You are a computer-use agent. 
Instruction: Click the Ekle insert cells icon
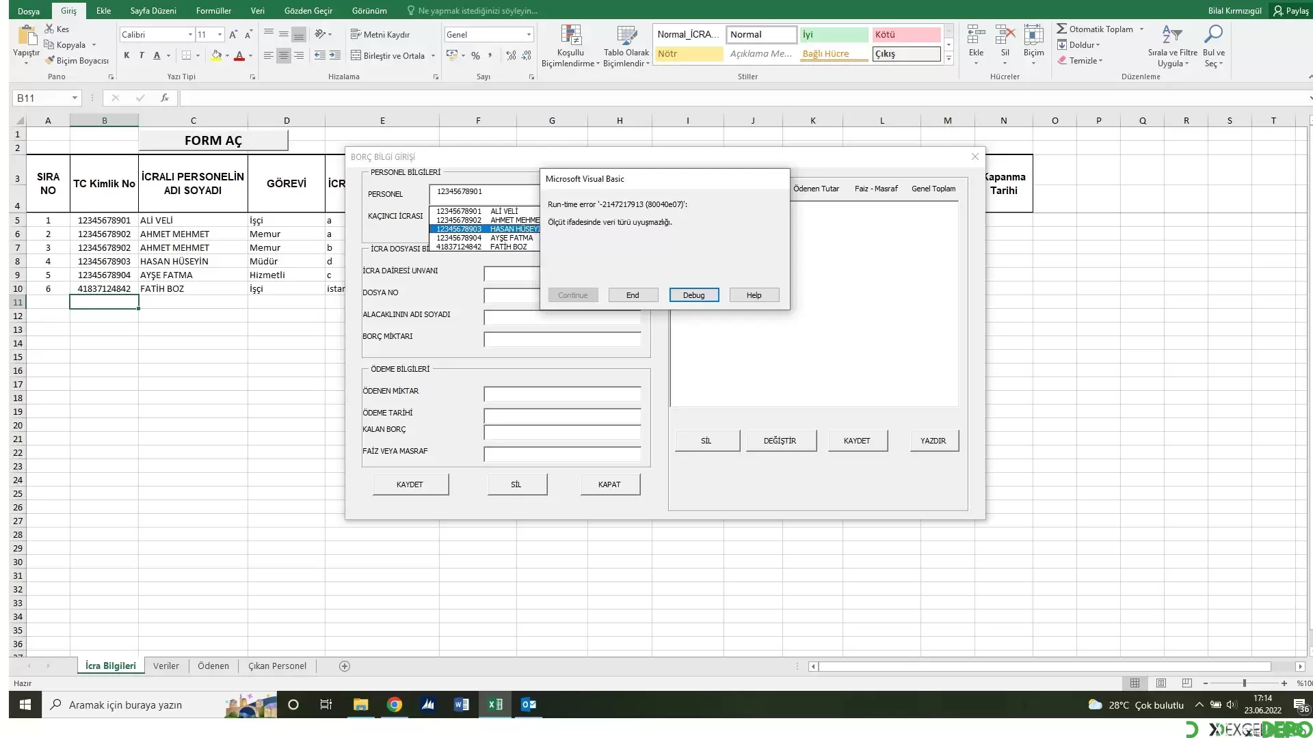coord(976,34)
